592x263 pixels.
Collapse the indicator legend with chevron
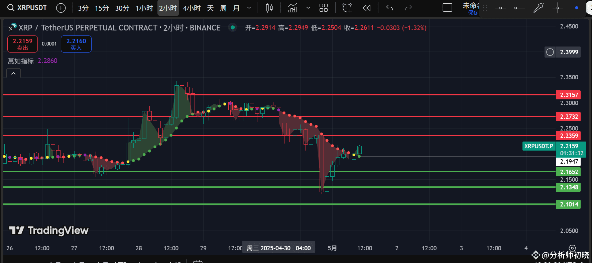tap(13, 73)
